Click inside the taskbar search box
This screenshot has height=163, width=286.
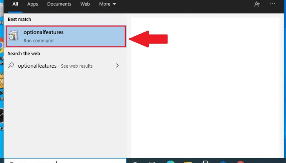(x=65, y=161)
